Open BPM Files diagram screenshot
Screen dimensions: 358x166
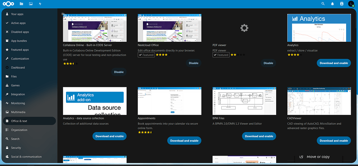pos(244,101)
